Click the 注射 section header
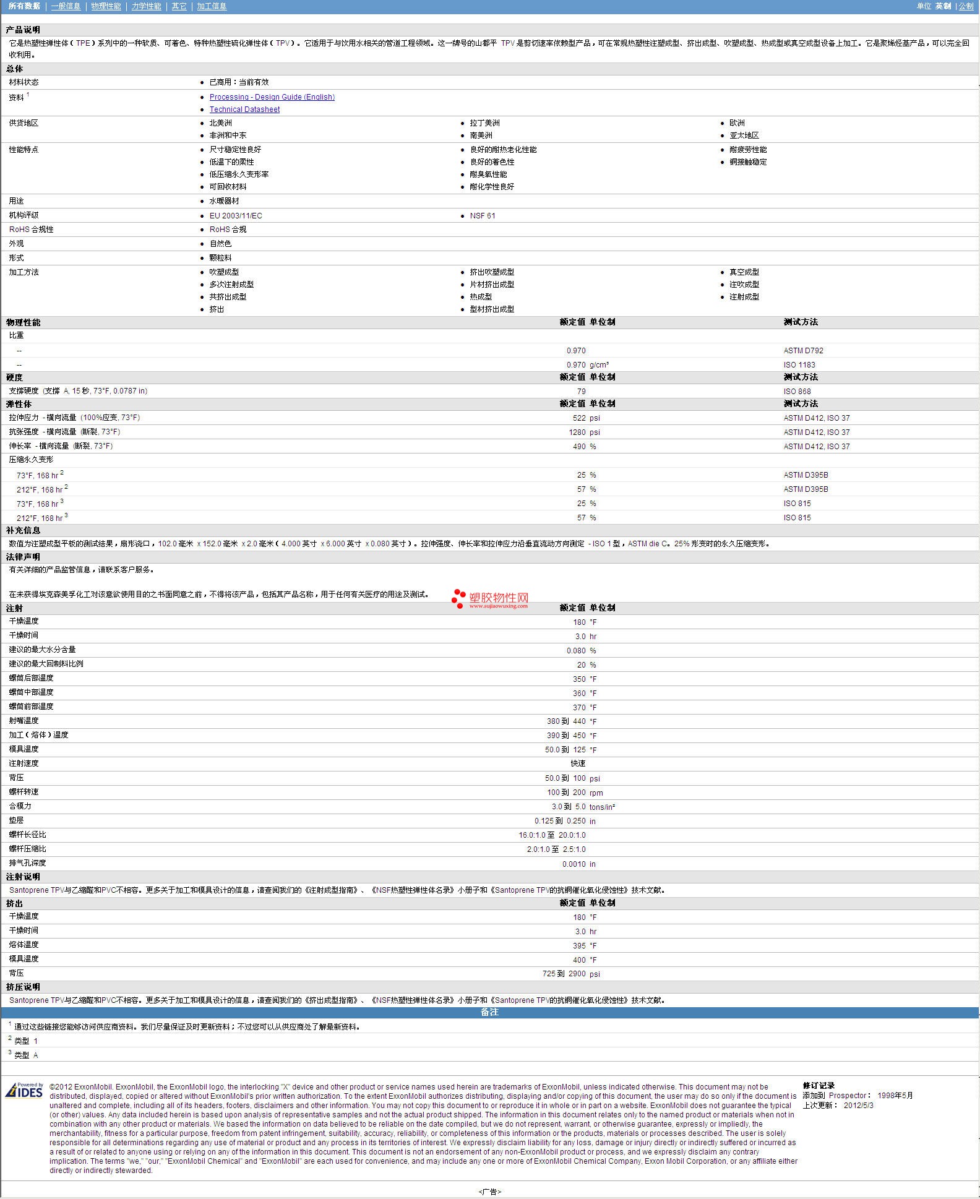The image size is (980, 1199). click(x=14, y=608)
